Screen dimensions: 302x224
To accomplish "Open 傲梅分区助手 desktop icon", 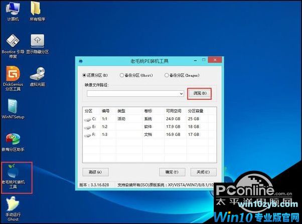I will [x=13, y=142].
